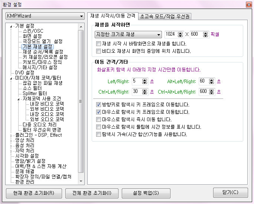This screenshot has height=204, width=254.
Task: Select 시각화 설정 tree item
Action: [27, 156]
